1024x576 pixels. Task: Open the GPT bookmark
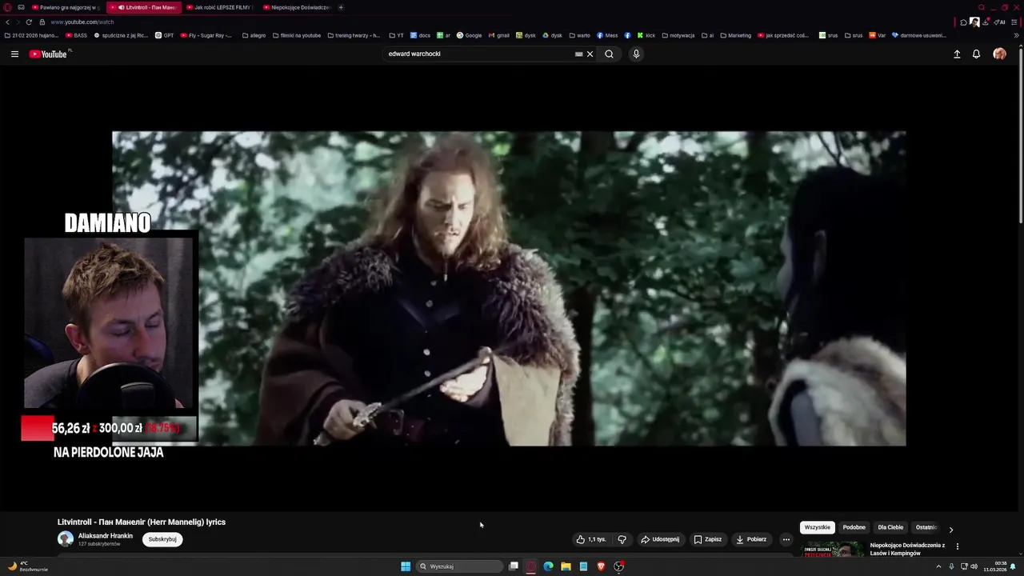[x=165, y=35]
